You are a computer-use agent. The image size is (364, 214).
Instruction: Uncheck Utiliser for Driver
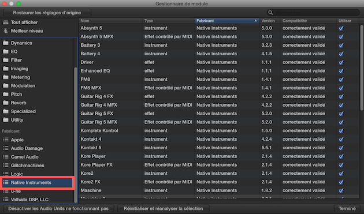click(341, 62)
